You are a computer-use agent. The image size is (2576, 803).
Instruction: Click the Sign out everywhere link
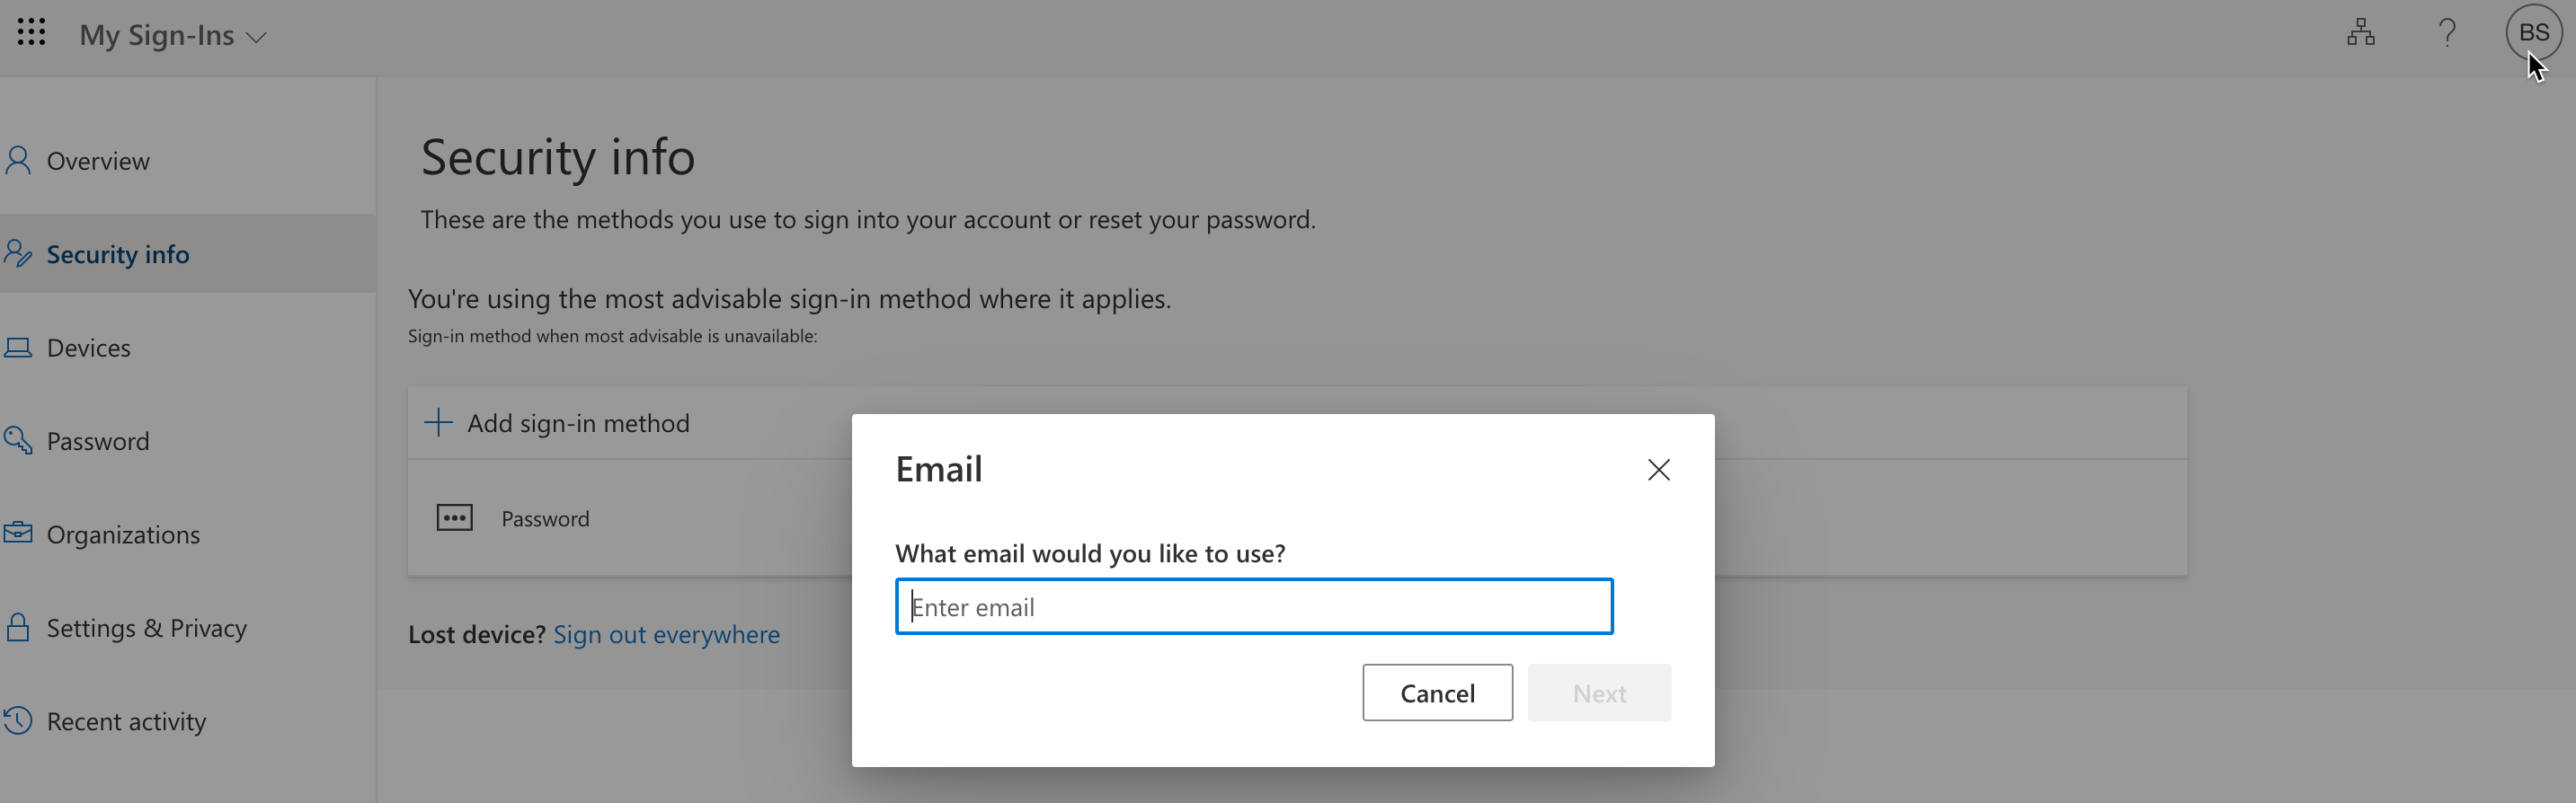666,634
